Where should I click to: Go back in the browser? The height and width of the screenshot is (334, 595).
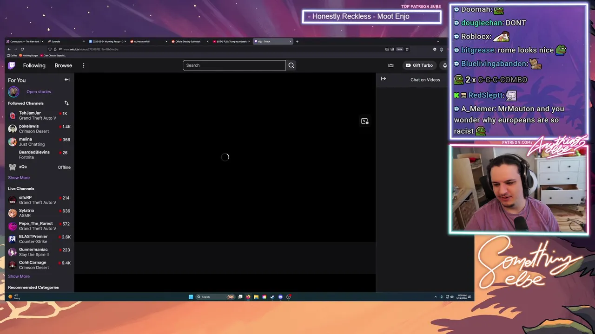(8, 49)
